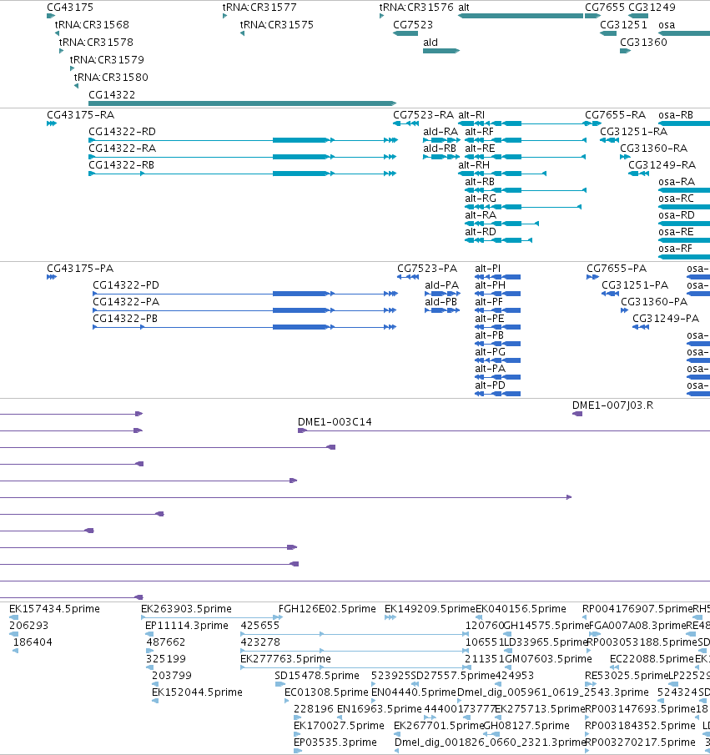Open the CG43175-PA protein label

(x=80, y=268)
